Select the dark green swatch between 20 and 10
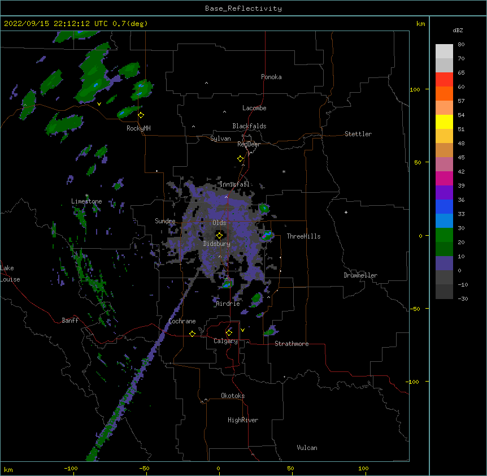Screen dimensions: 487x476 pos(444,249)
